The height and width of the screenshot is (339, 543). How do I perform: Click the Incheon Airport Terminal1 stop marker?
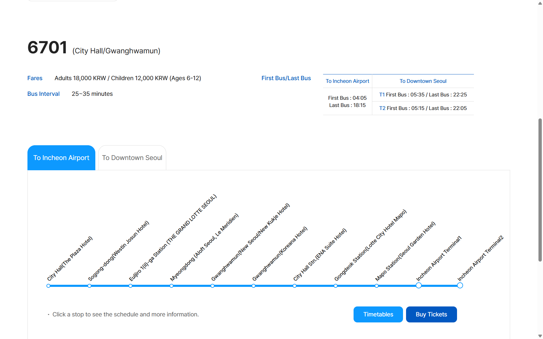coord(419,285)
